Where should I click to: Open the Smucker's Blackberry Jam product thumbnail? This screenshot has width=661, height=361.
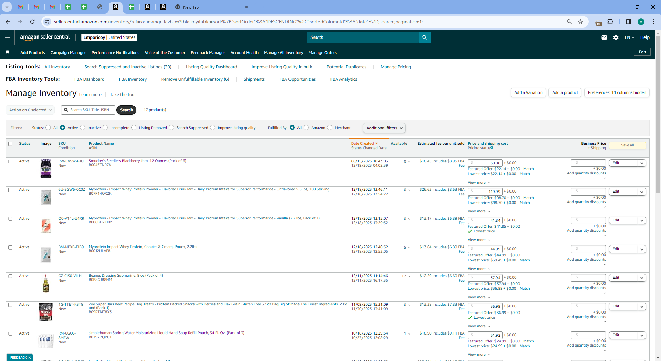(46, 168)
